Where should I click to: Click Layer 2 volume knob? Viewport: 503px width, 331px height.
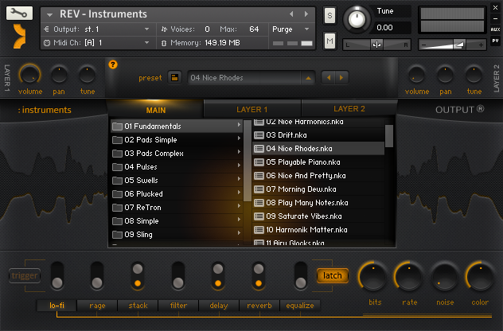[416, 75]
